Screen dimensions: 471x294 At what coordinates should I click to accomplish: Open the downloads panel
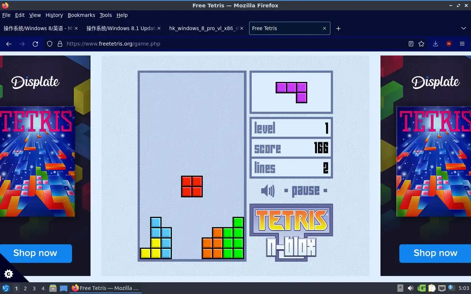point(435,44)
